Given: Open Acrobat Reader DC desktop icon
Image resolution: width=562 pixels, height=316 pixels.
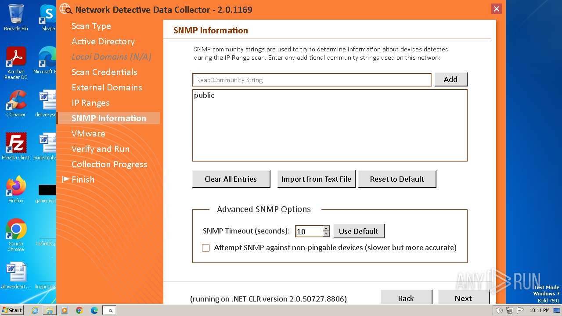Looking at the screenshot, I should click(x=16, y=64).
